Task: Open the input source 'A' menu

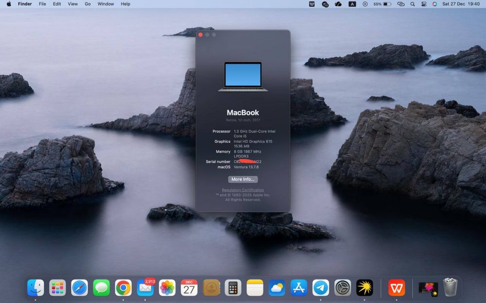Action: tap(352, 4)
